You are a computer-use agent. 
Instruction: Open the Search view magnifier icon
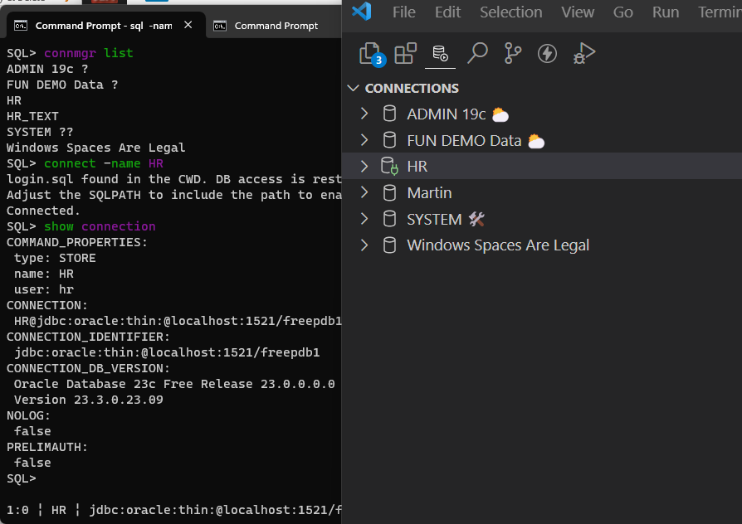pos(477,53)
